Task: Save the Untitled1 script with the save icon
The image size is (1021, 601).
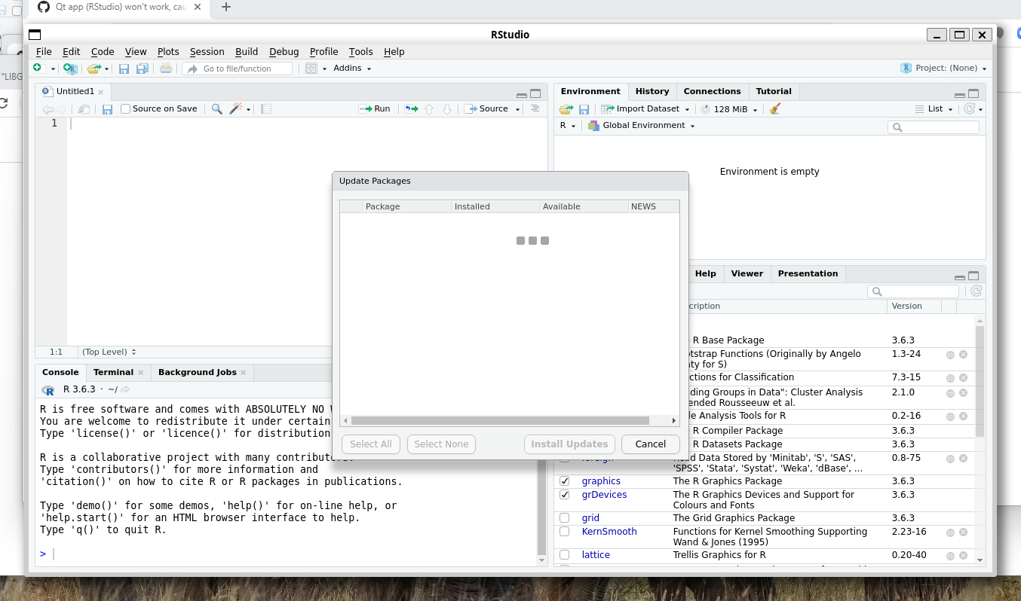Action: pyautogui.click(x=107, y=108)
